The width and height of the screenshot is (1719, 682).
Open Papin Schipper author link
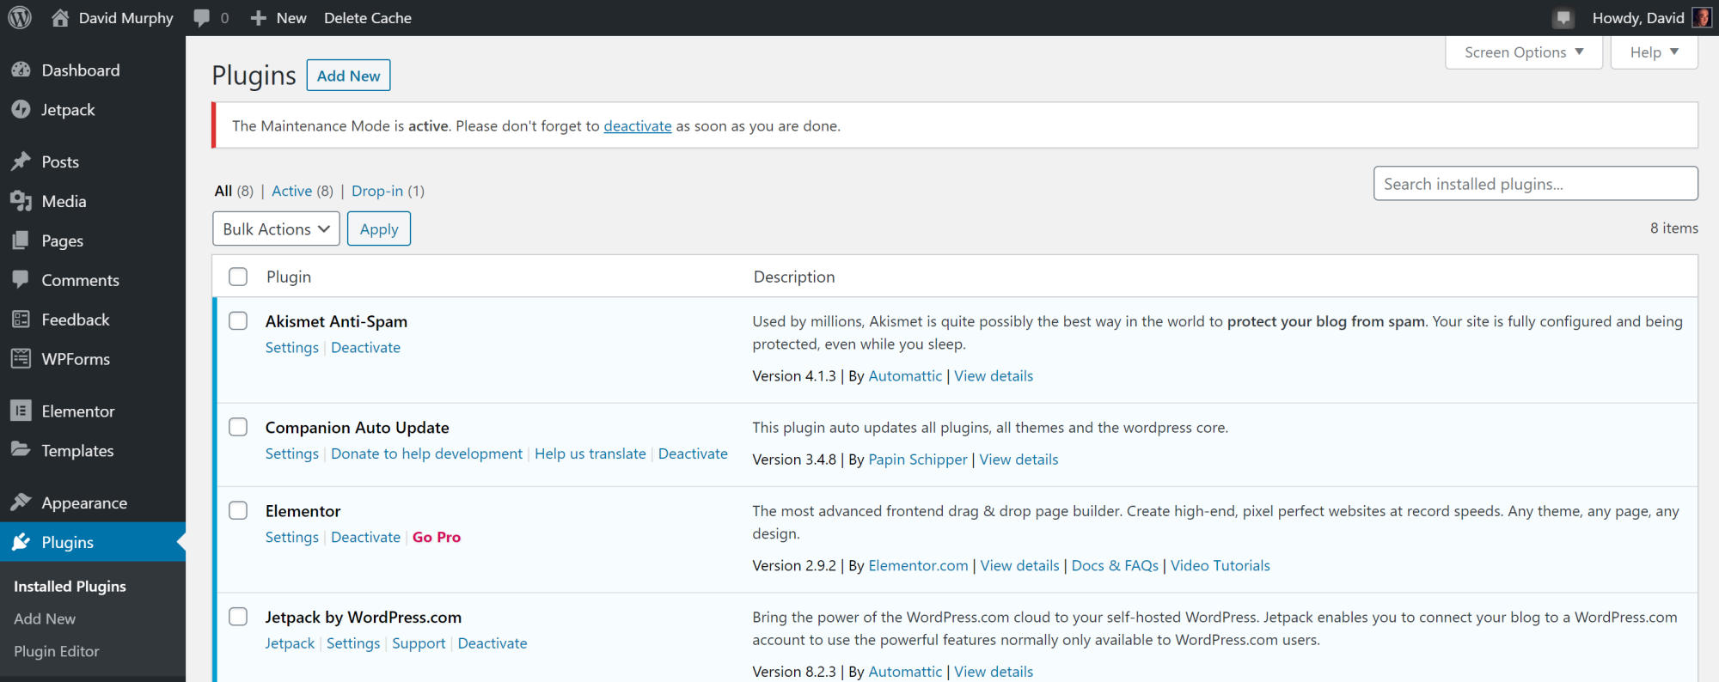[x=918, y=460]
